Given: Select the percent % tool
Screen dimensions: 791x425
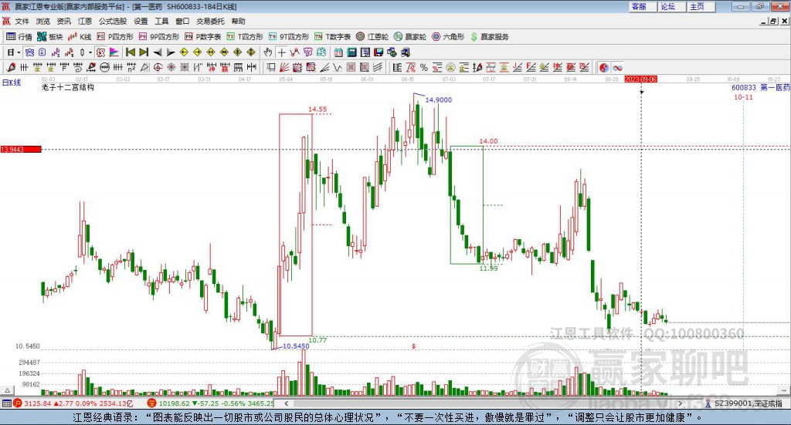Looking at the screenshot, I should tap(424, 67).
